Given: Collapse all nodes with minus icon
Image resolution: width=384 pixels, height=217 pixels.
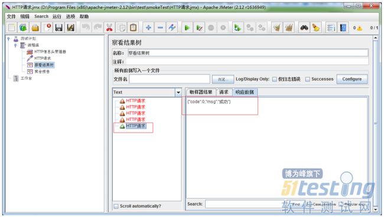Looking at the screenshot, I should click(160, 28).
